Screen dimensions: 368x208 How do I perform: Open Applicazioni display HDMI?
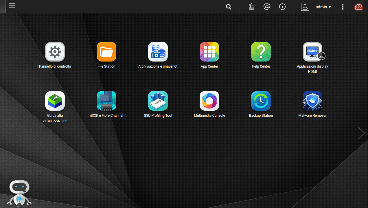tap(312, 52)
